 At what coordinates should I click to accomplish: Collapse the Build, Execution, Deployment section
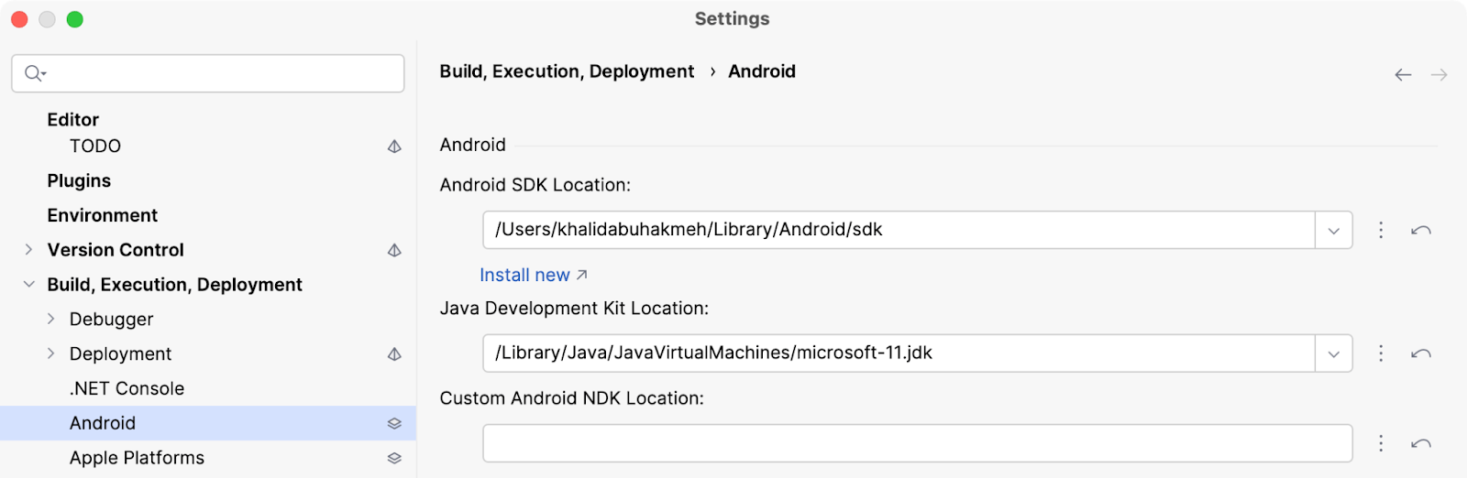[28, 285]
